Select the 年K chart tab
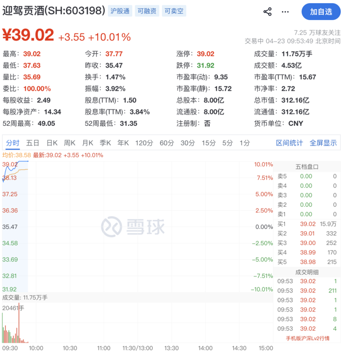This screenshot has height=357, width=345. click(123, 143)
